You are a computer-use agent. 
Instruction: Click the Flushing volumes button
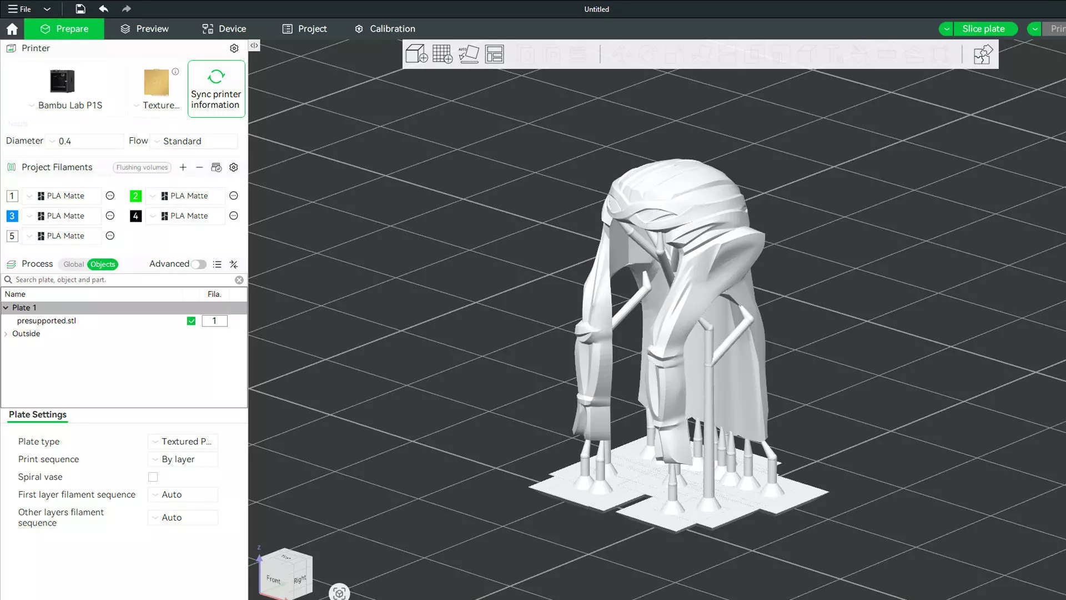coord(142,167)
